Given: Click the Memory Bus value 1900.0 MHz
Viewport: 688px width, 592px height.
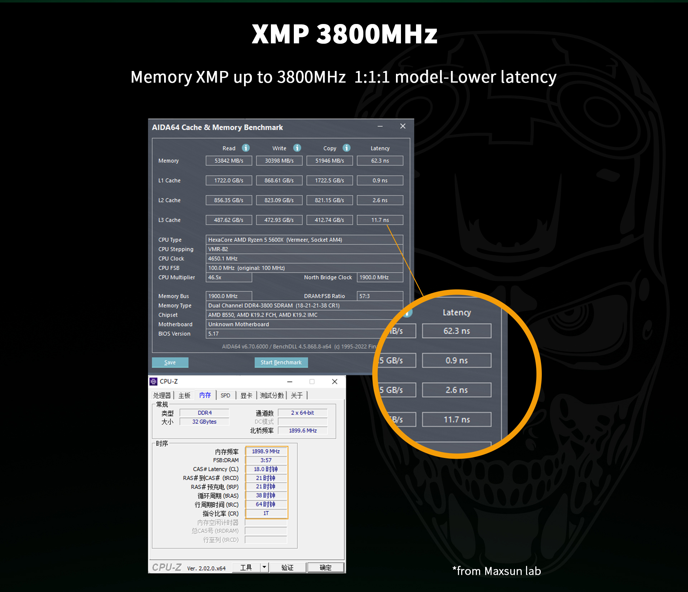Looking at the screenshot, I should tap(229, 296).
